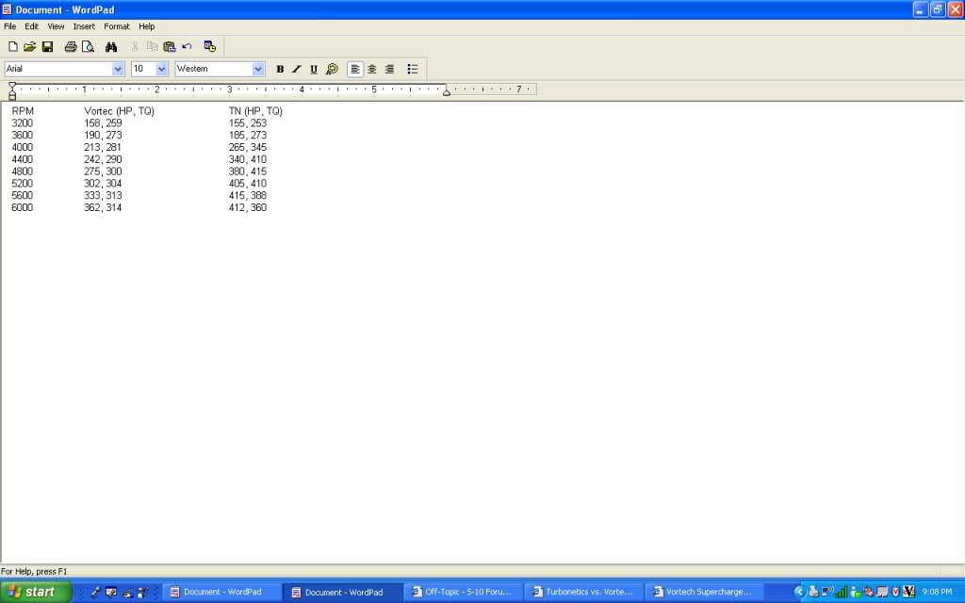Toggle bullet list style
The image size is (965, 603).
[413, 69]
